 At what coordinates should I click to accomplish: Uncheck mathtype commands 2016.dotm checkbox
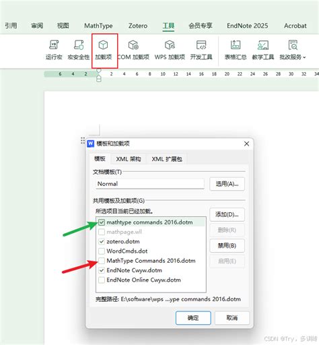tap(102, 222)
